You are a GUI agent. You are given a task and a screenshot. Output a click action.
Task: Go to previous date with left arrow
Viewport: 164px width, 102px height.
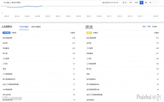click(x=154, y=3)
